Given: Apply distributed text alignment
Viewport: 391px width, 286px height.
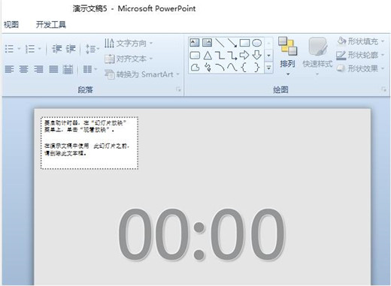Looking at the screenshot, I should 68,69.
